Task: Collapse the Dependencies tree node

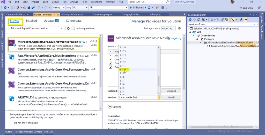Action: pyautogui.click(x=194, y=35)
